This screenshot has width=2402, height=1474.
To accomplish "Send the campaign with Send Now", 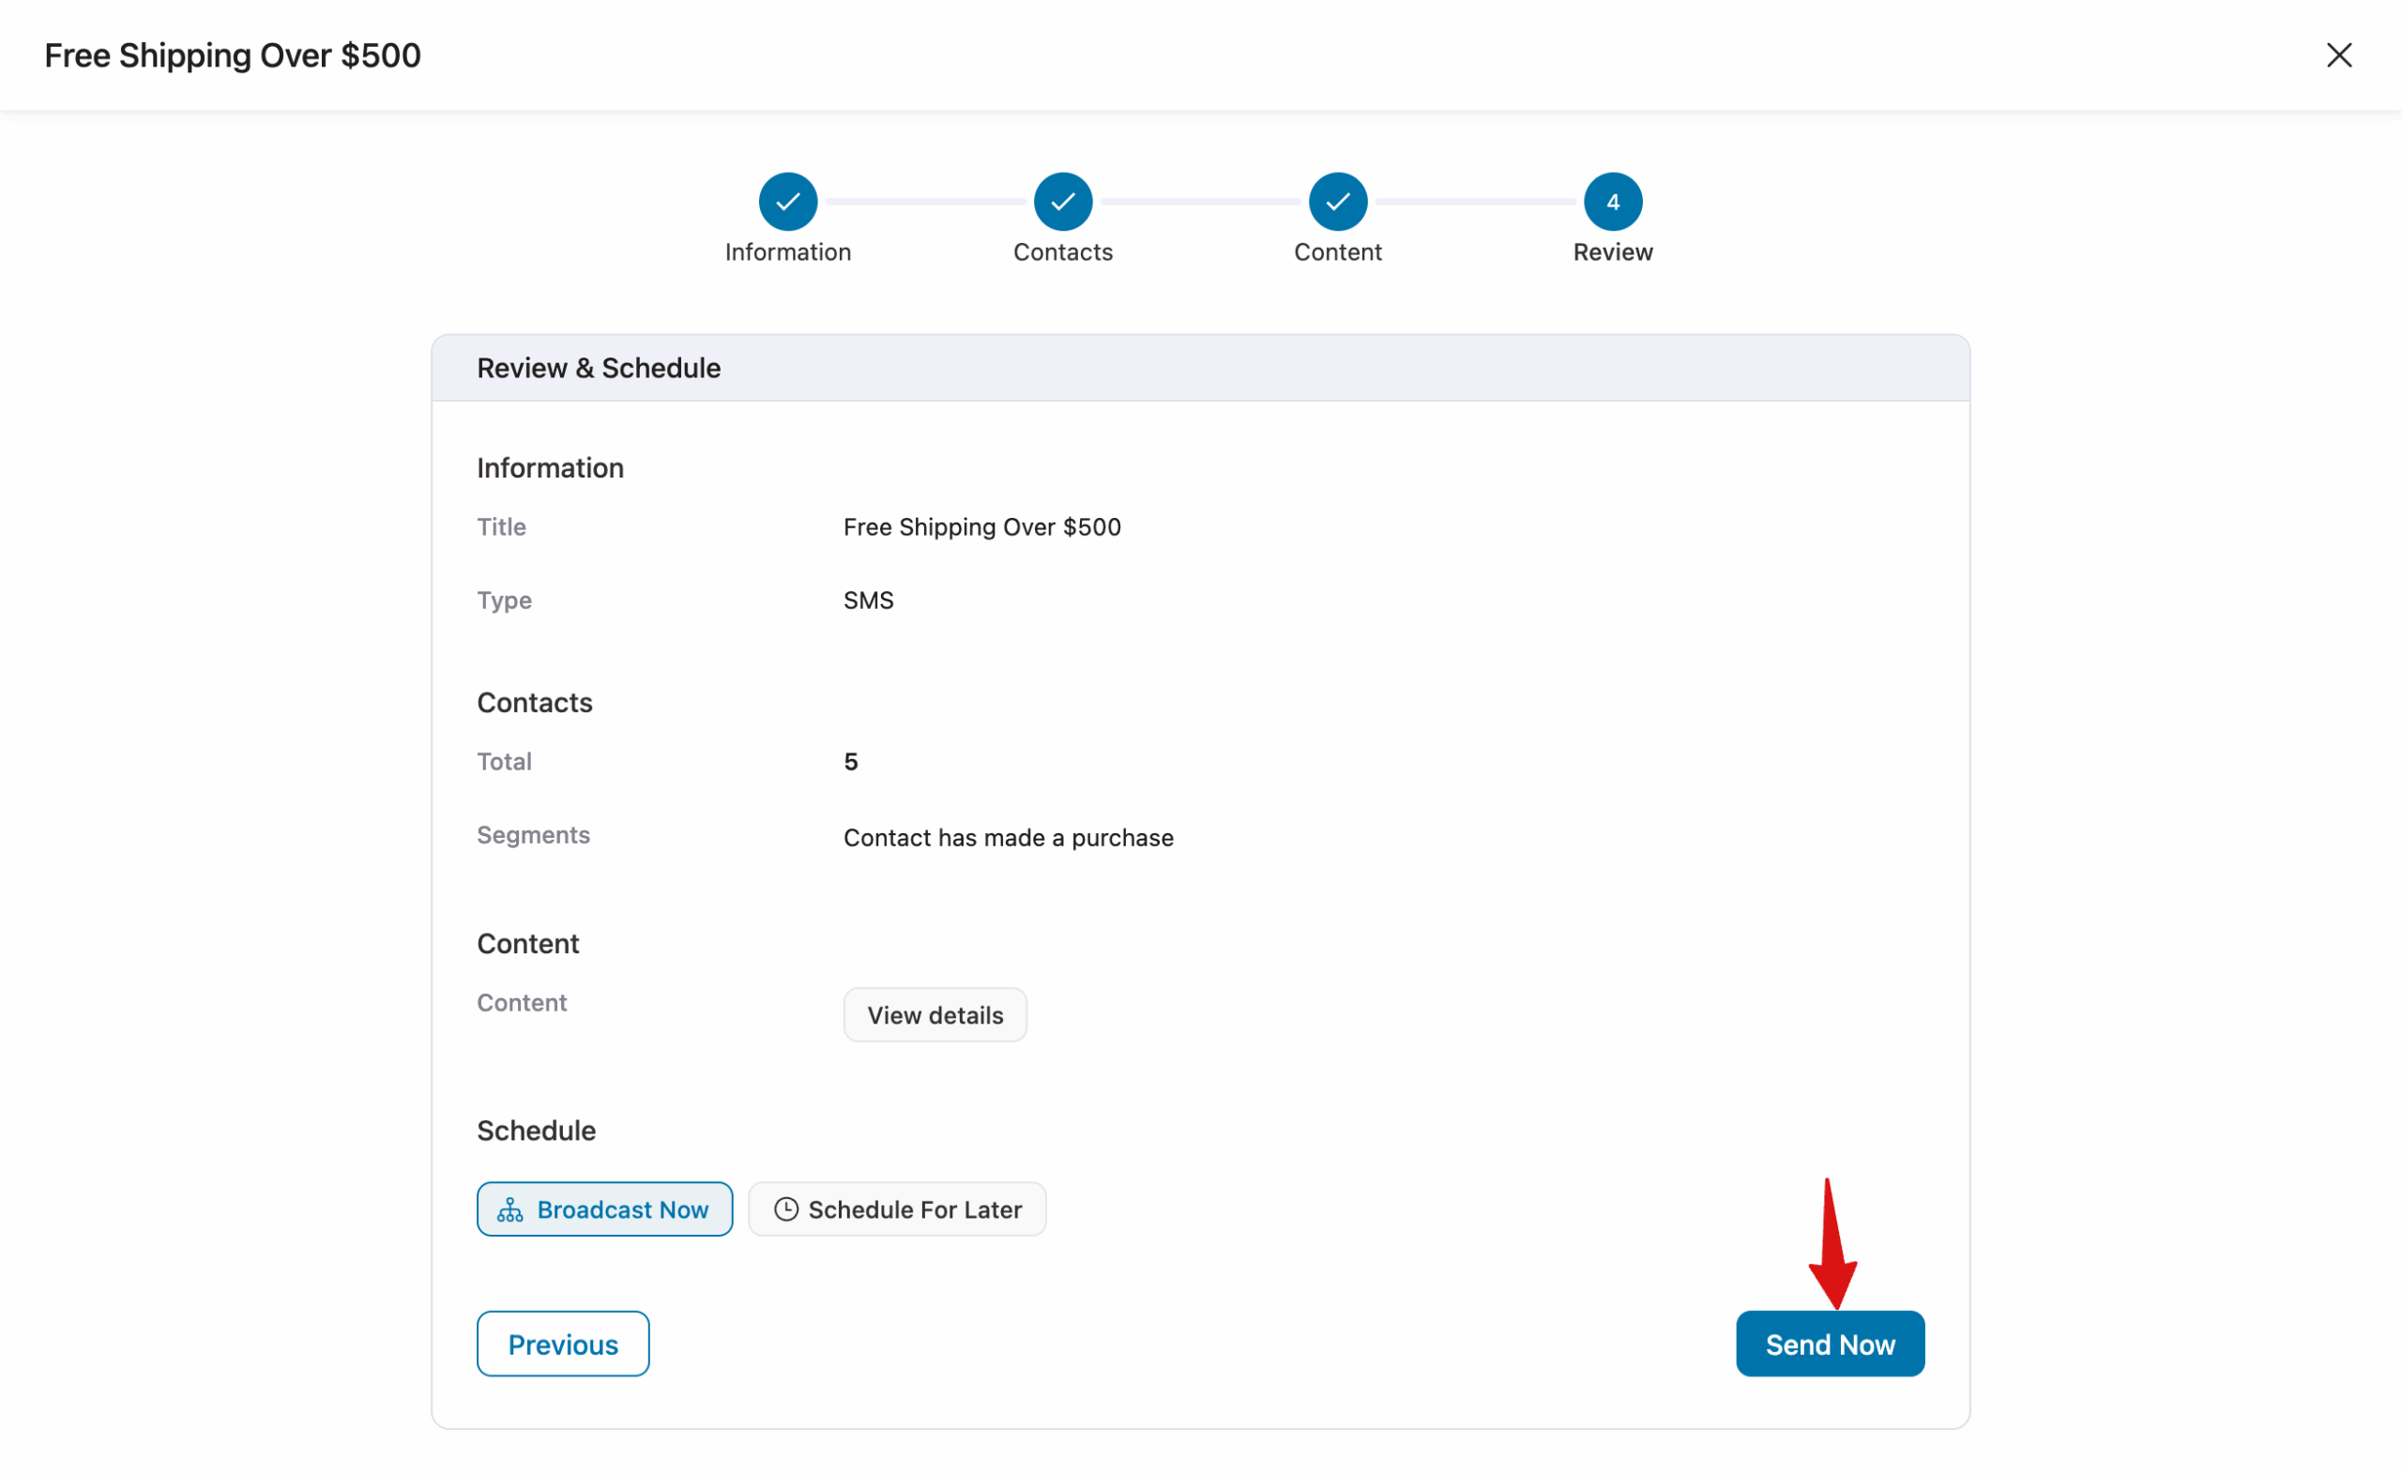I will [x=1829, y=1344].
